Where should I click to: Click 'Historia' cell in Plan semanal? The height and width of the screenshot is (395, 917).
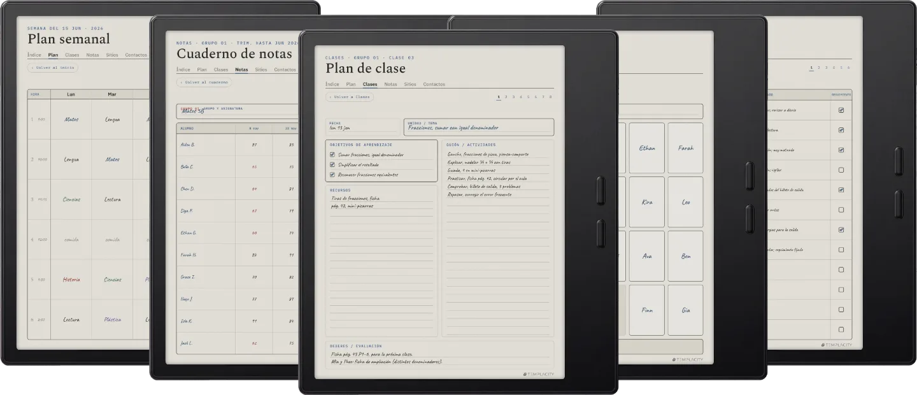click(71, 280)
